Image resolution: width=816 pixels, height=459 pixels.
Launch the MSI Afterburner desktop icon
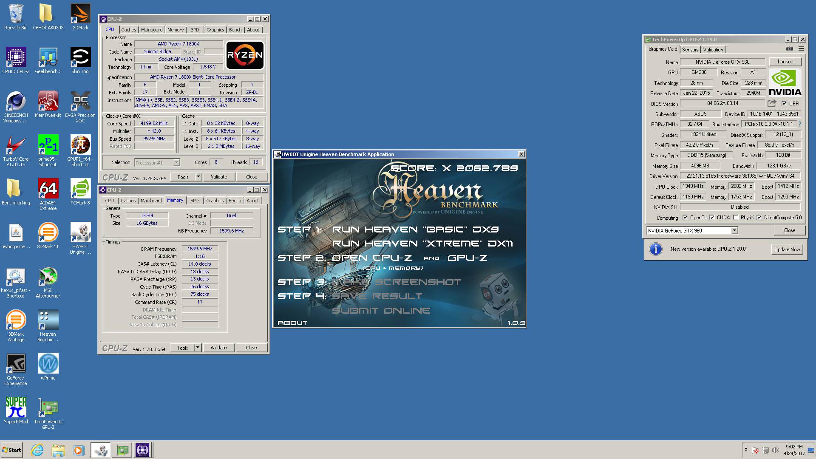coord(48,282)
